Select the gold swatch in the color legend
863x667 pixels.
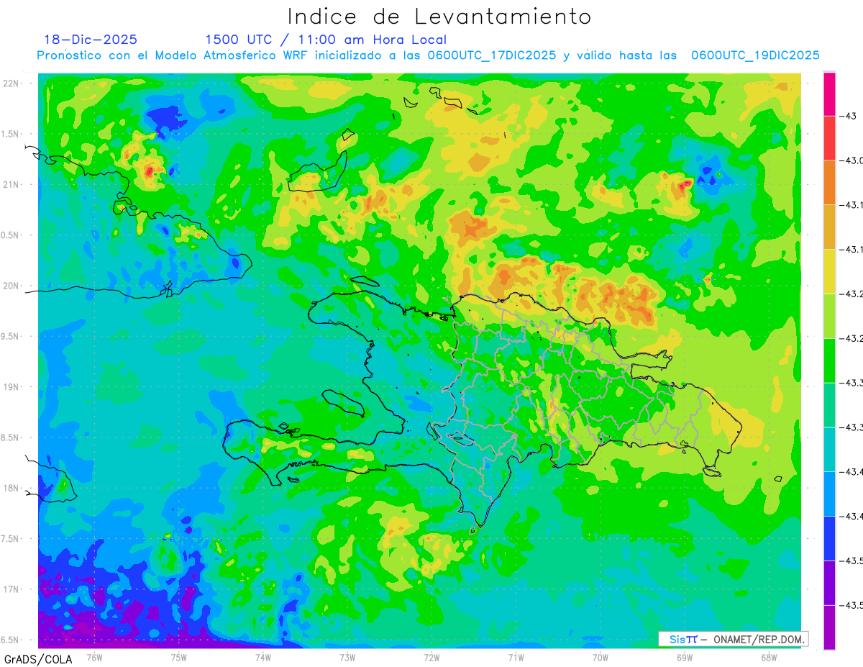pyautogui.click(x=829, y=227)
